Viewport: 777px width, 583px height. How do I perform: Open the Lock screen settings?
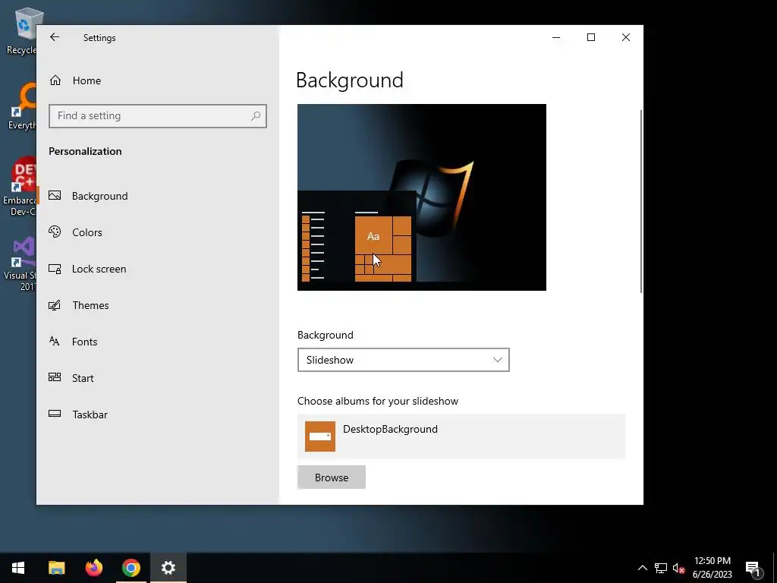pyautogui.click(x=158, y=269)
